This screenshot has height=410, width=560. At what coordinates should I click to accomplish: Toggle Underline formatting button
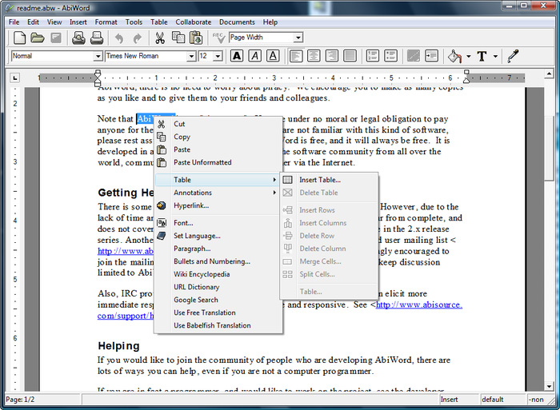pyautogui.click(x=273, y=56)
